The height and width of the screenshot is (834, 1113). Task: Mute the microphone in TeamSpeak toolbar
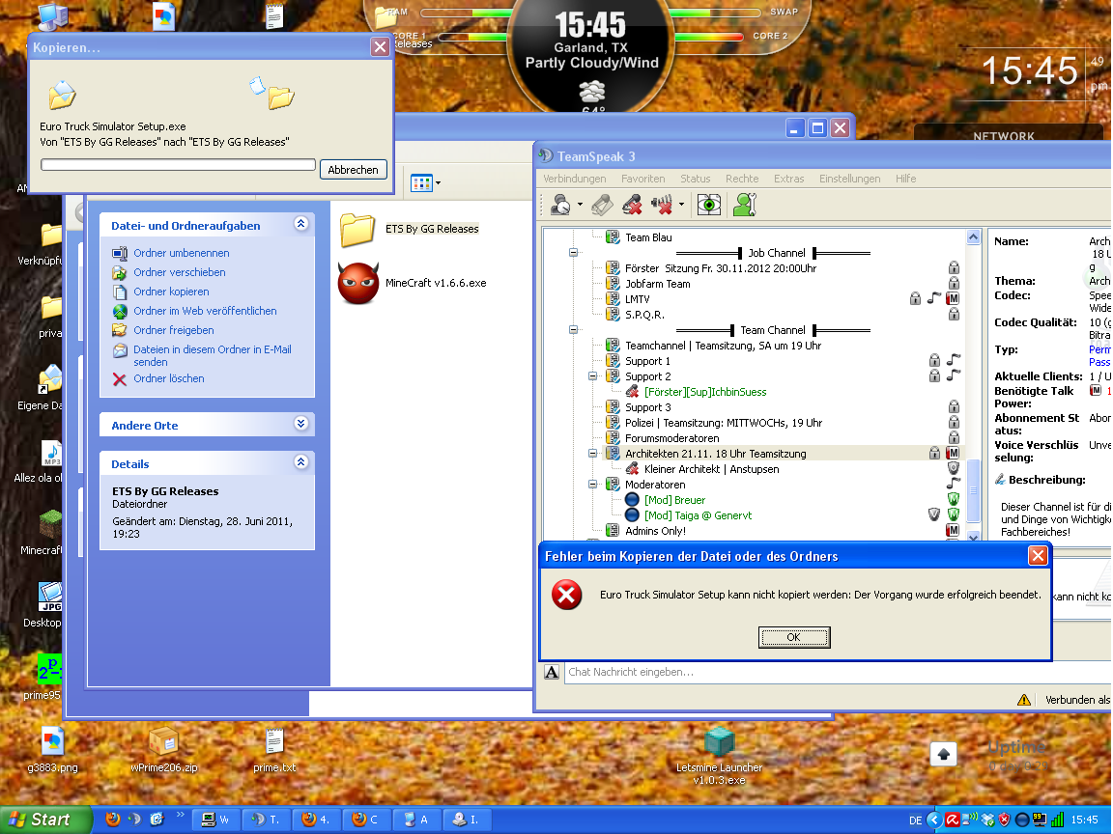(x=632, y=205)
